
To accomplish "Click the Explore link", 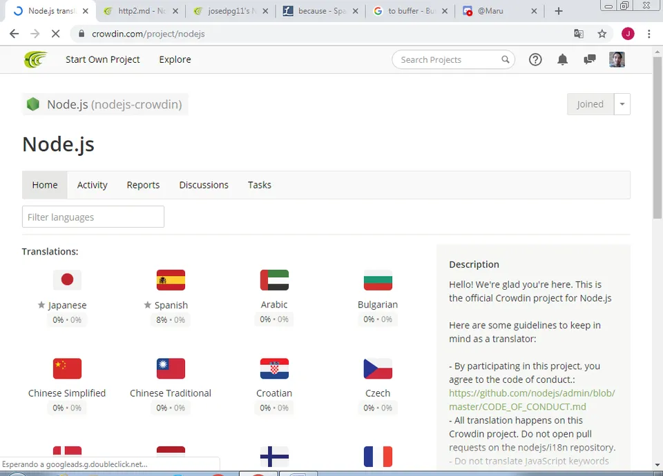I will pyautogui.click(x=175, y=59).
